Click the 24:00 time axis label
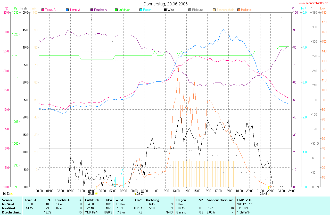The image size is (330, 215). tap(292, 191)
